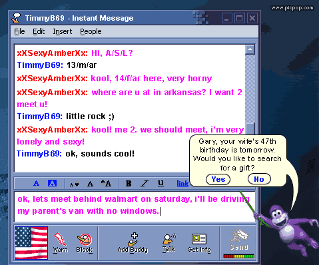Click the text "kool, 14/f/ar here, very horny"
This screenshot has width=319, height=265.
pos(151,79)
